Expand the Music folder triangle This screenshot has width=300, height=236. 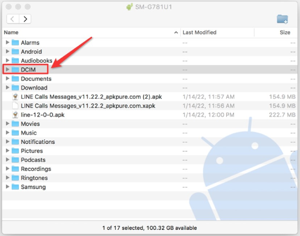pyautogui.click(x=7, y=133)
